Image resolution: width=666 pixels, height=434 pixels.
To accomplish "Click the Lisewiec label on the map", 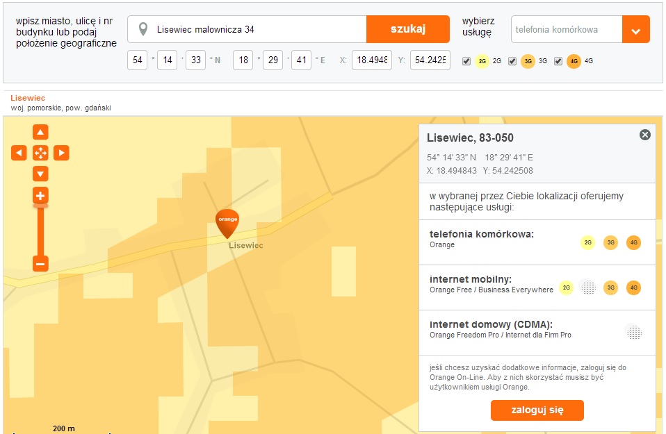I will 246,245.
